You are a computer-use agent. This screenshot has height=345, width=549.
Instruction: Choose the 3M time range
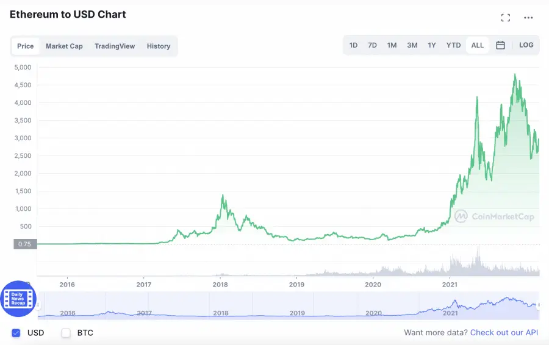412,45
